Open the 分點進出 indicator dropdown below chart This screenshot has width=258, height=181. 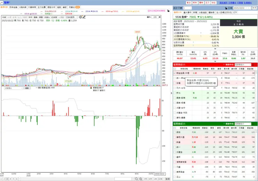point(14,88)
